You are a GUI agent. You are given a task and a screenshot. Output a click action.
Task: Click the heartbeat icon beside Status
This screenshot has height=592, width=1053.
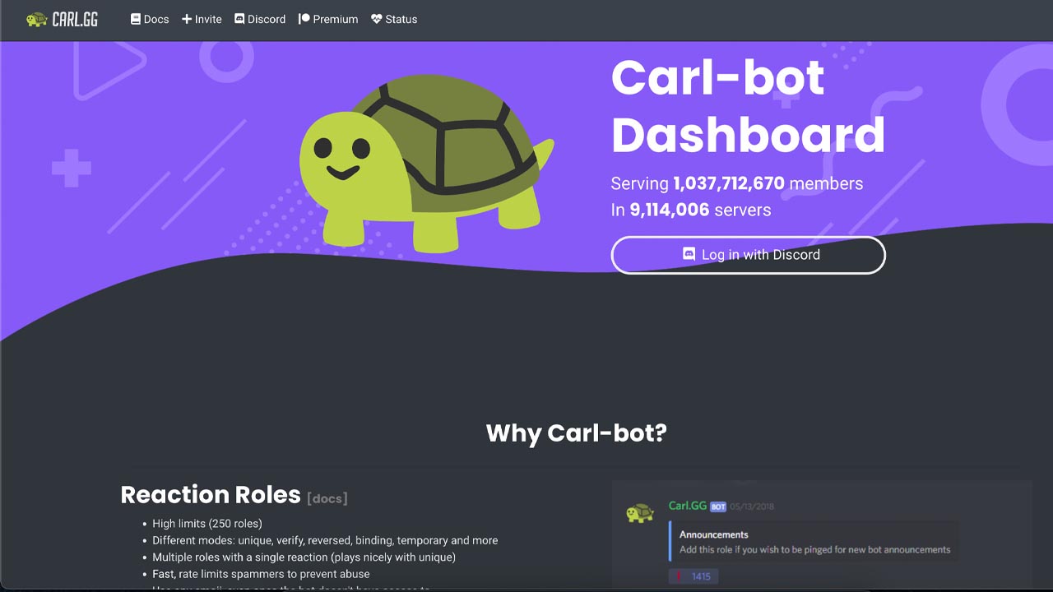coord(377,19)
